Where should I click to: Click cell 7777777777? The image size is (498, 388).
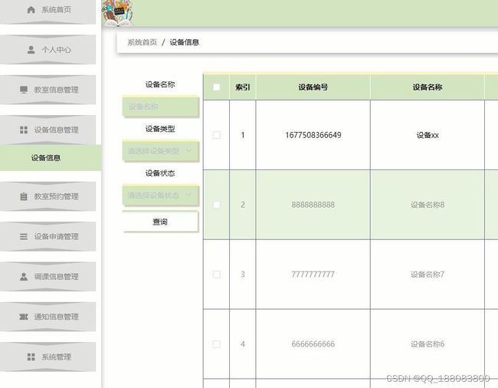[313, 275]
